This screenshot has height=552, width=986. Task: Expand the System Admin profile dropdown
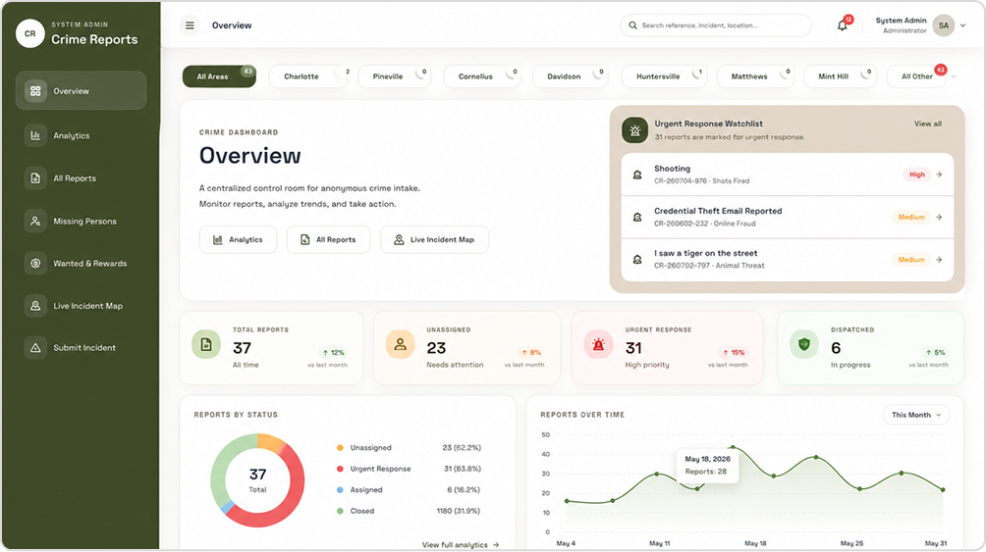[x=962, y=25]
